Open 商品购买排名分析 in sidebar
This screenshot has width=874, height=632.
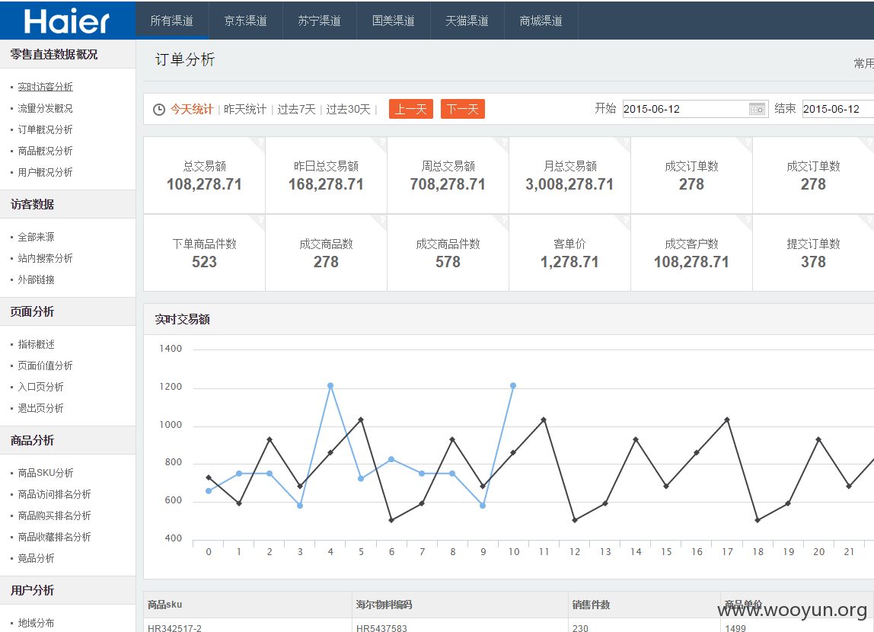[54, 515]
